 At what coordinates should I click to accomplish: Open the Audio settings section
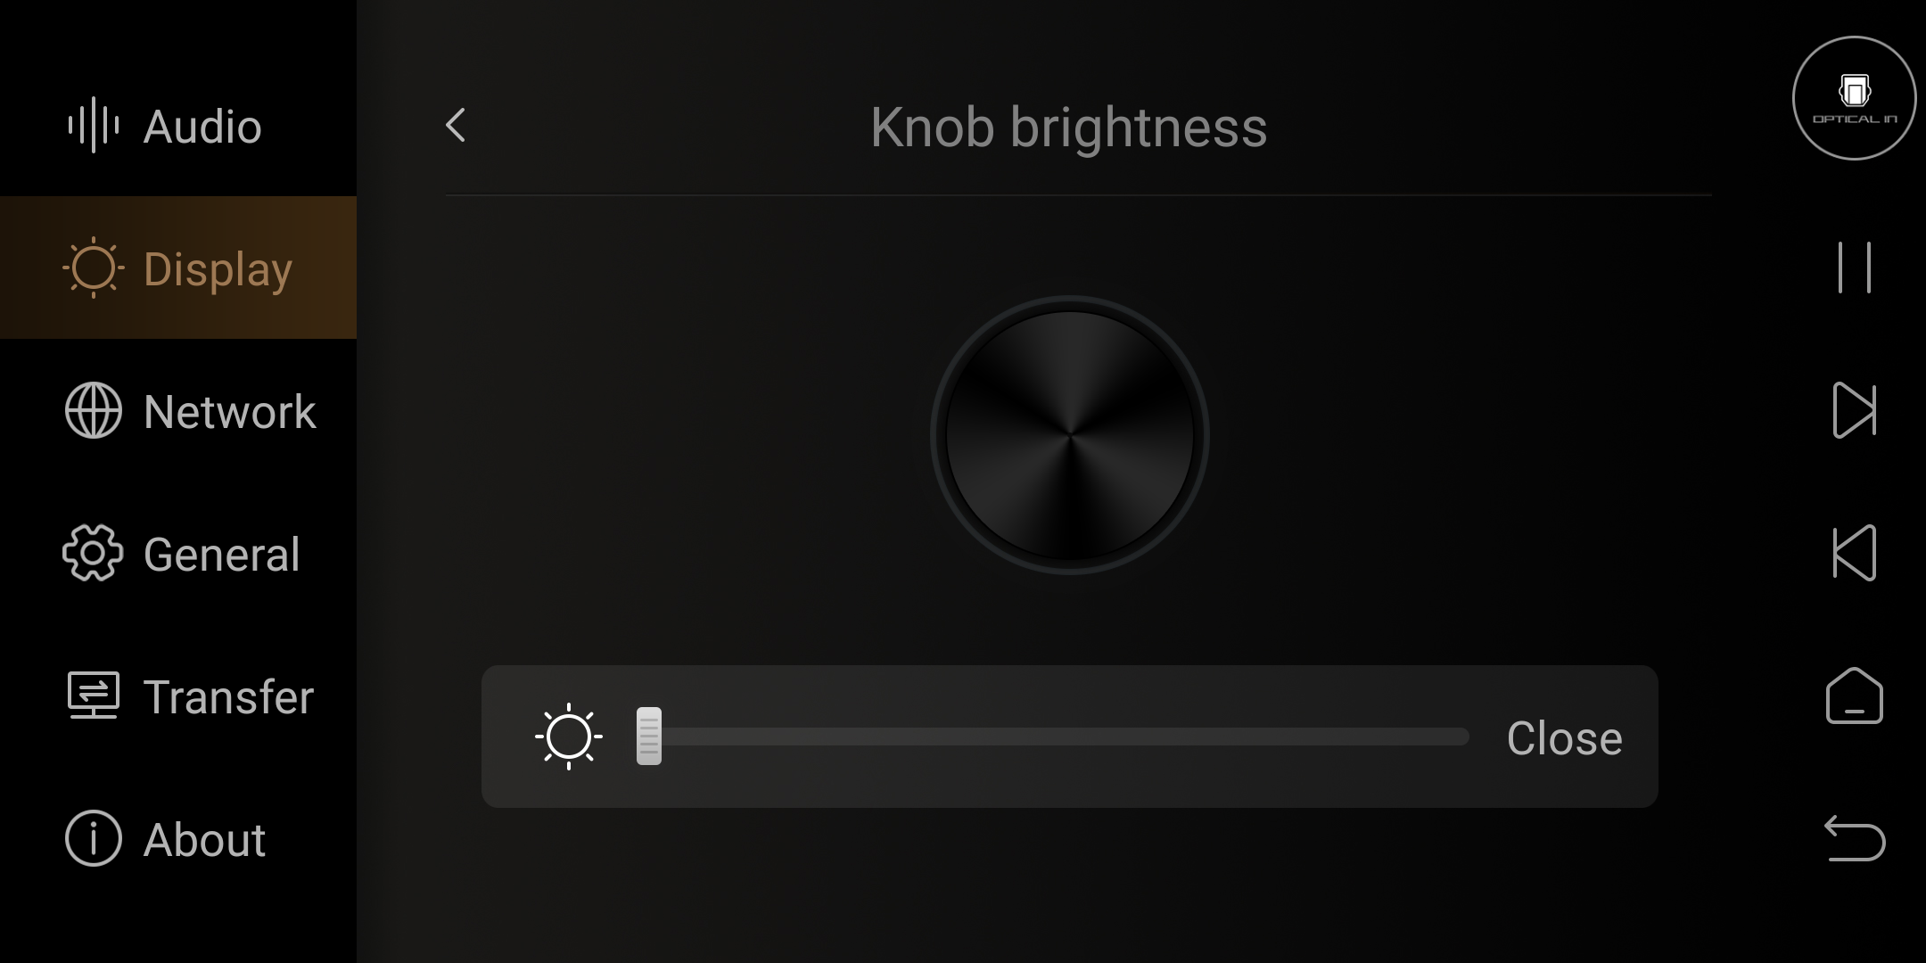click(178, 126)
